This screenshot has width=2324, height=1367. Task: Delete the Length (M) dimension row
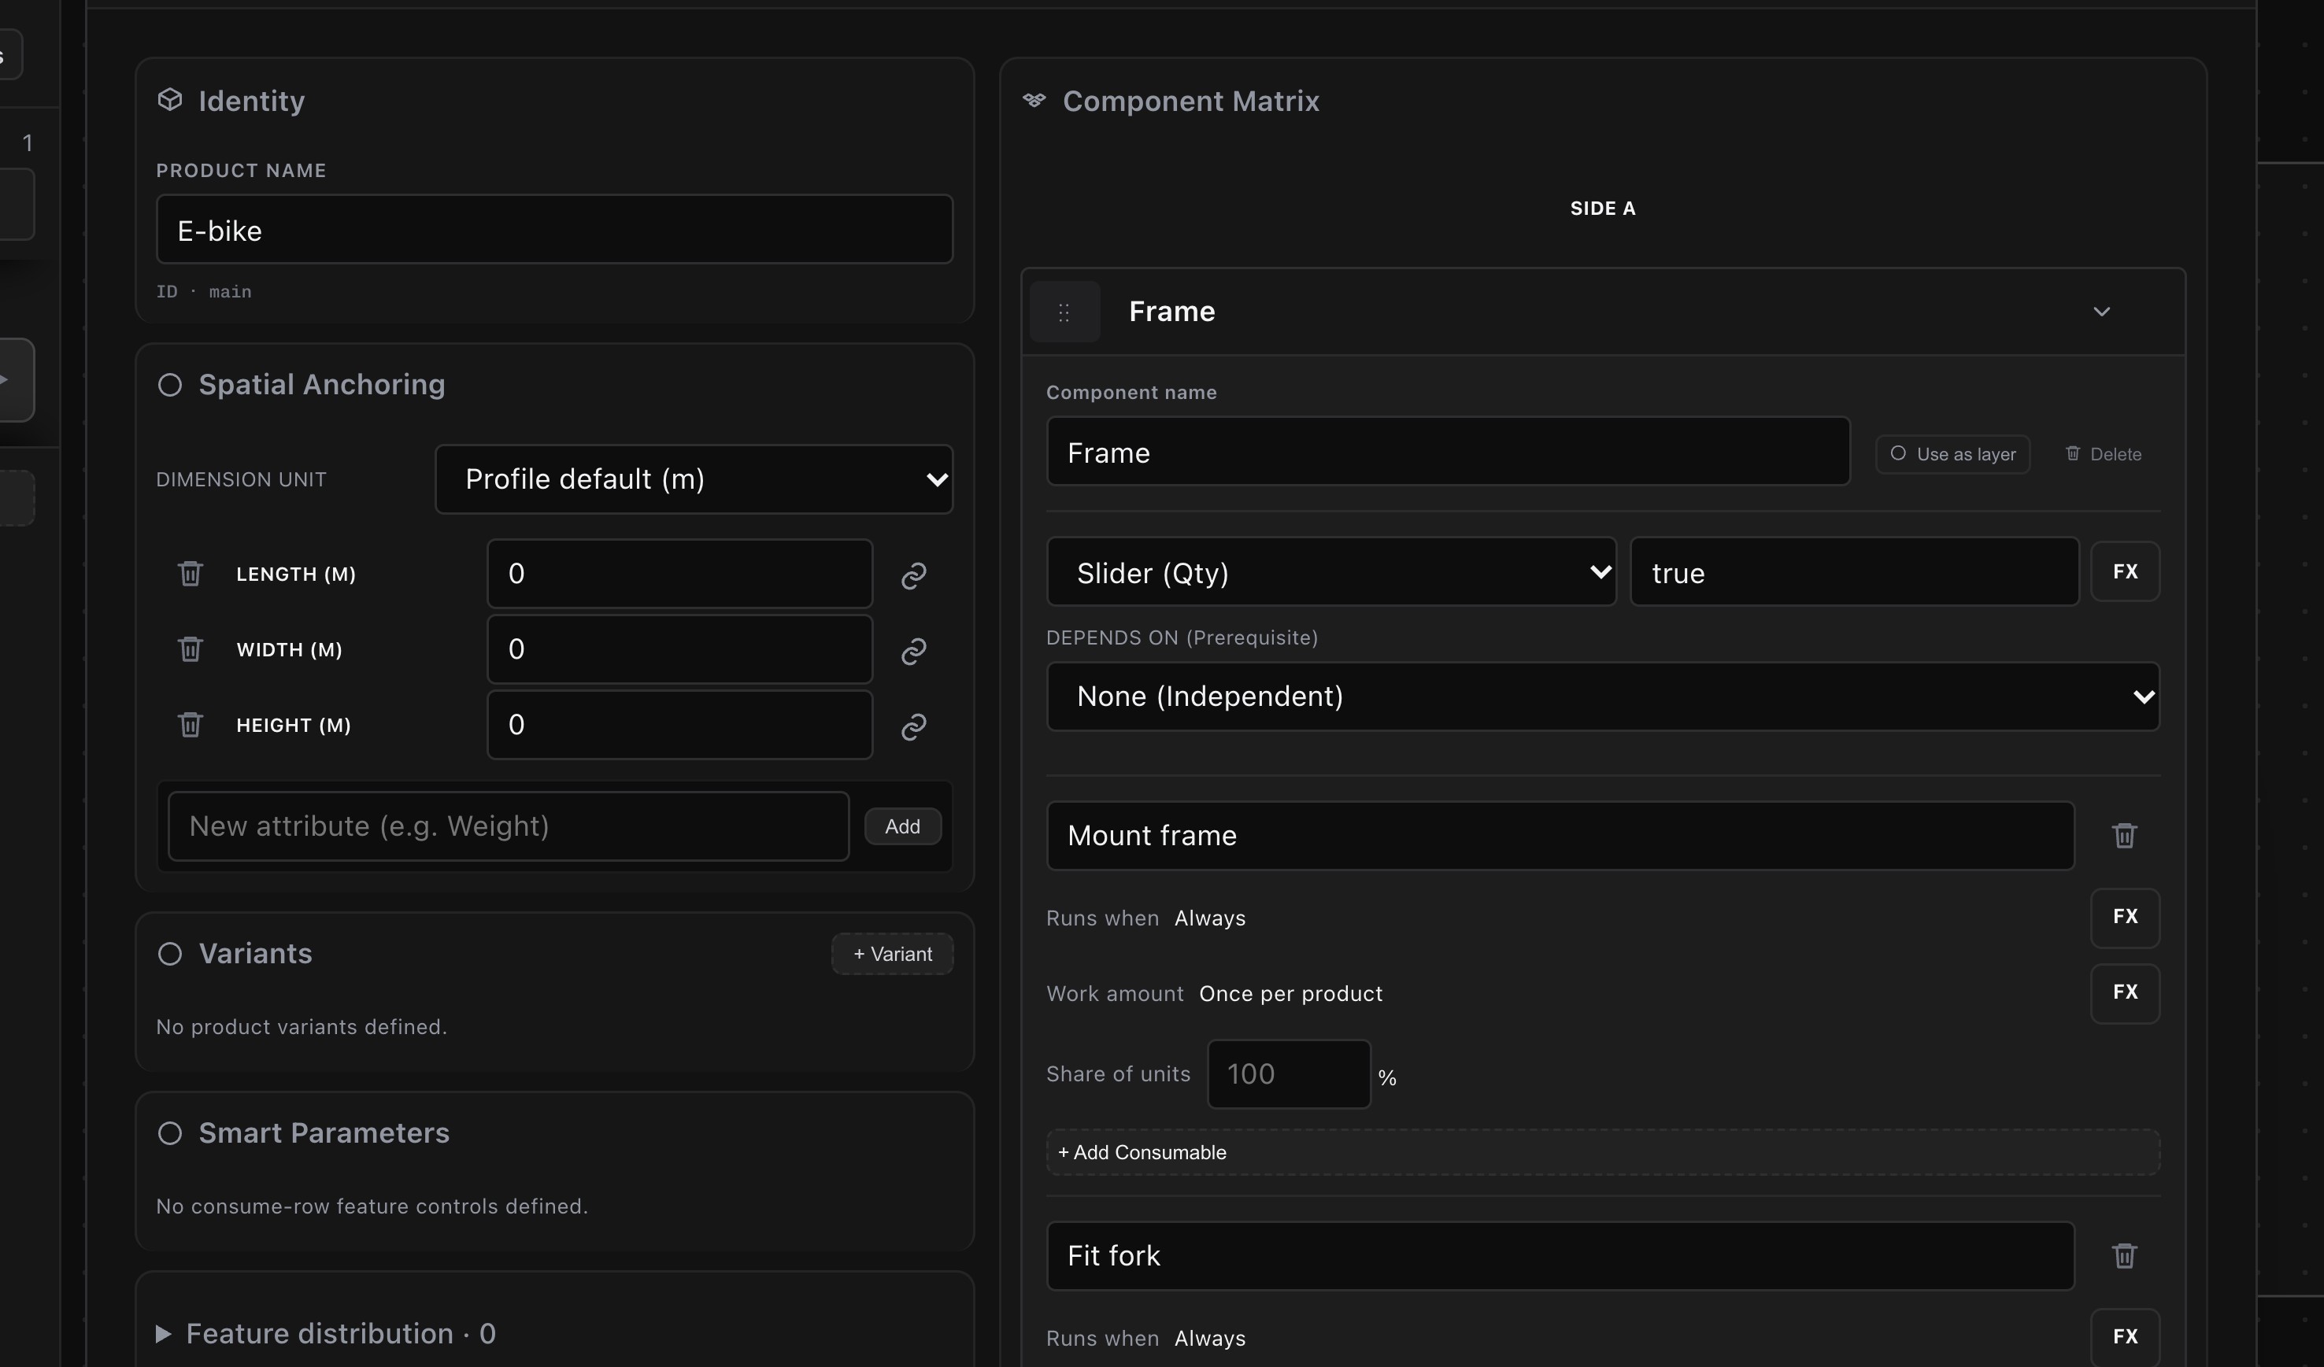pos(190,574)
